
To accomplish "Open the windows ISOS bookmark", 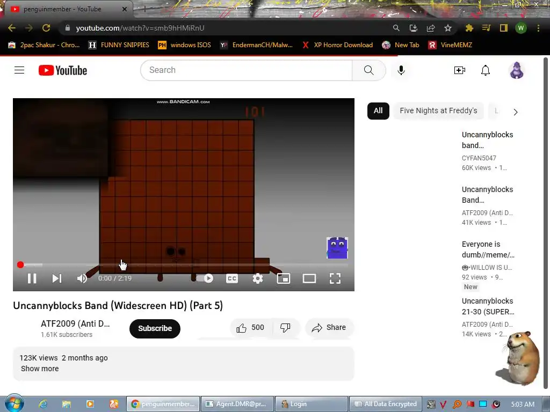I will [x=185, y=45].
